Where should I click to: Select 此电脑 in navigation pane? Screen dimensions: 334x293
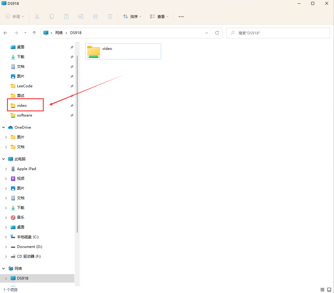point(20,159)
